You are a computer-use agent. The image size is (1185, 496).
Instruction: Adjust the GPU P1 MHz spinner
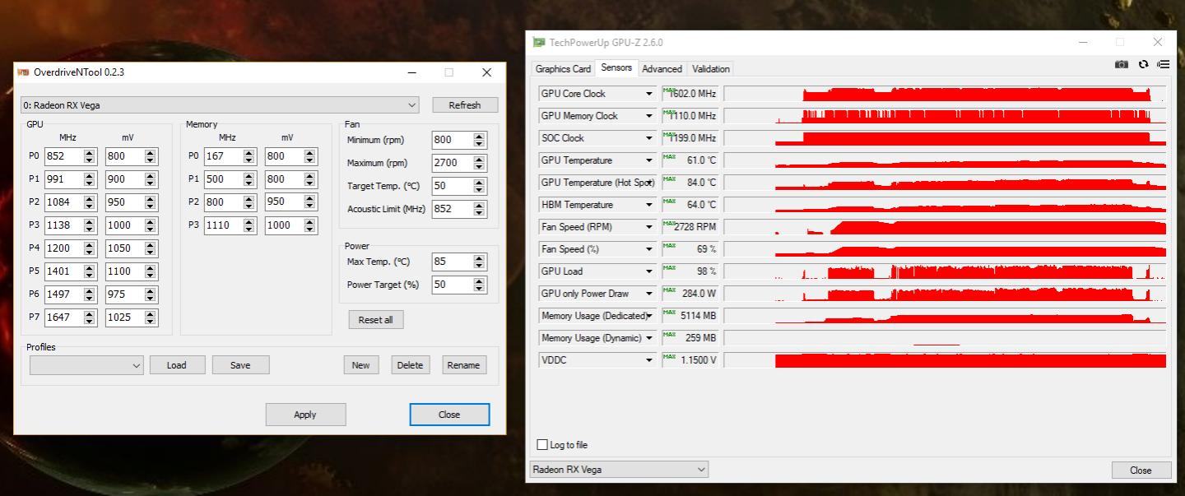tap(90, 179)
